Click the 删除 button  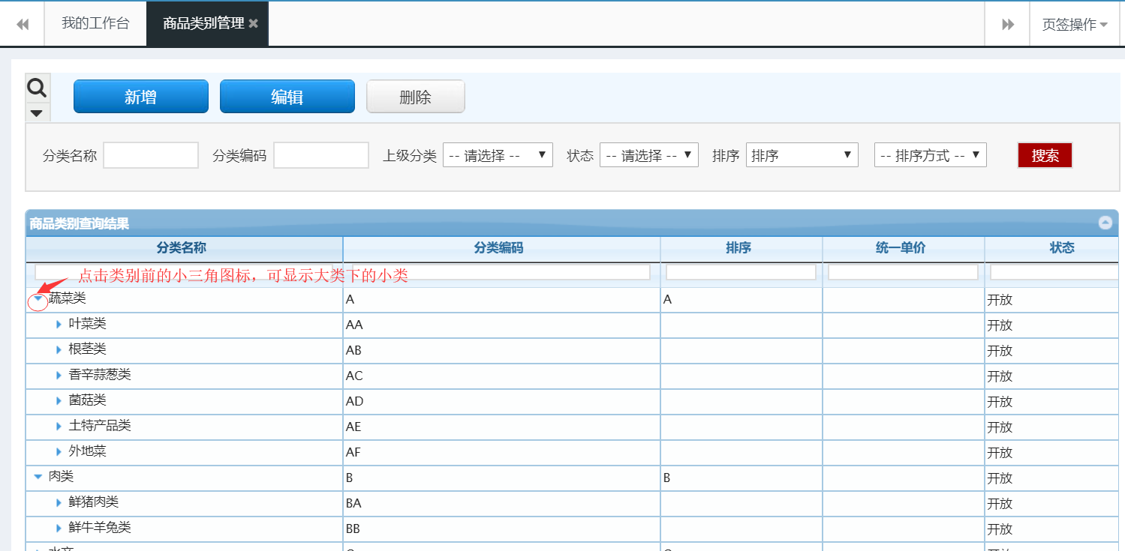click(416, 97)
